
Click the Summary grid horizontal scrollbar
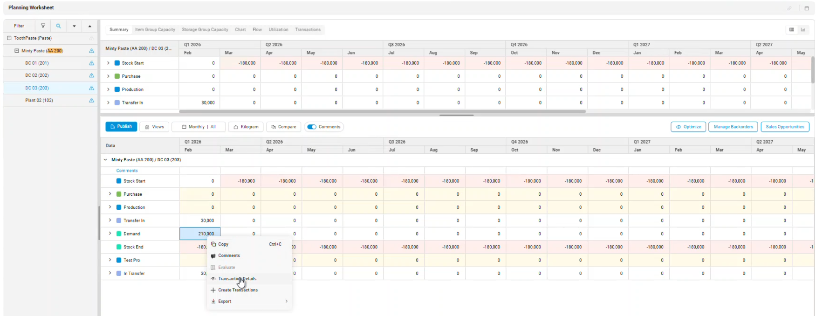382,112
